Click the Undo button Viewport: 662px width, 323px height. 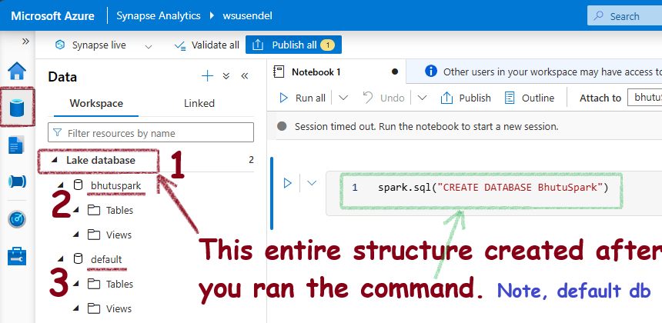pos(383,98)
